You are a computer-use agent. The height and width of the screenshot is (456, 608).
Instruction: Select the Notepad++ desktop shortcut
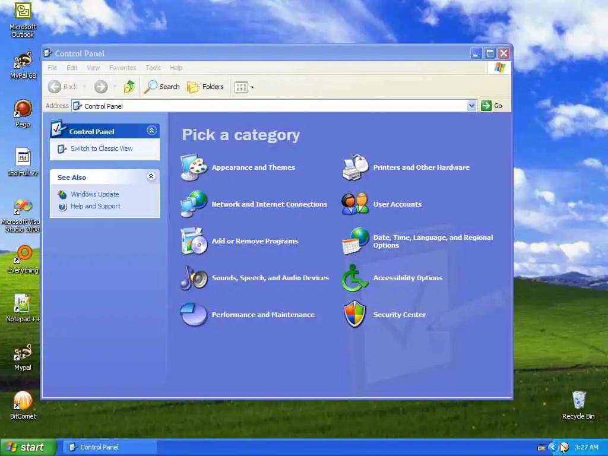23,308
